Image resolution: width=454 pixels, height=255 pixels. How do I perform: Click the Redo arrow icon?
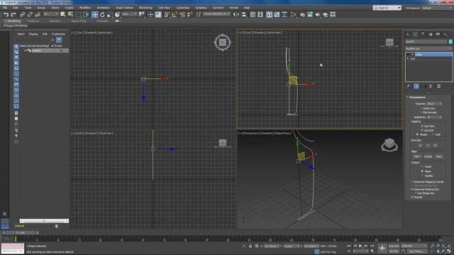[13, 14]
